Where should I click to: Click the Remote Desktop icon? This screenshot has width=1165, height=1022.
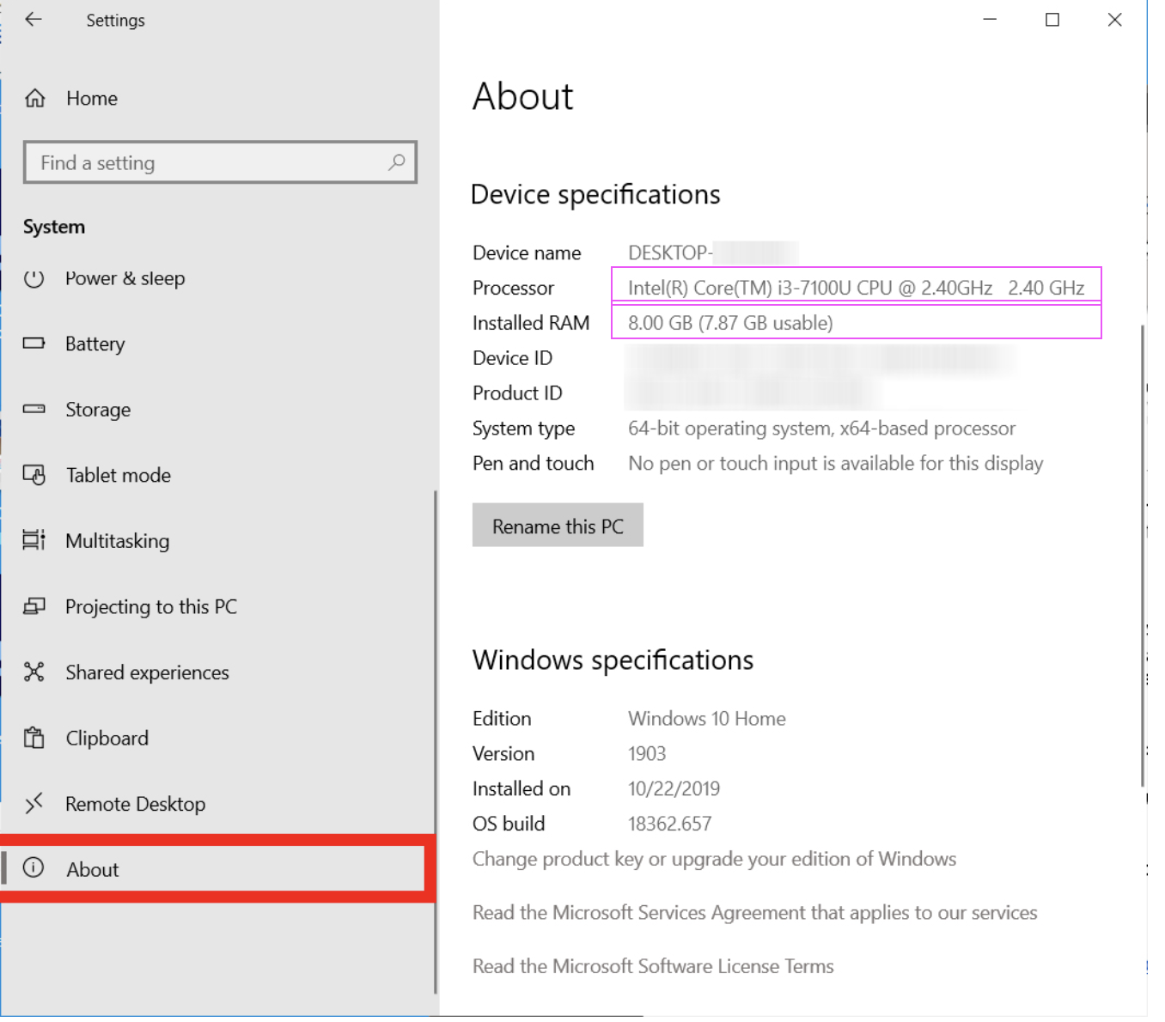click(34, 804)
